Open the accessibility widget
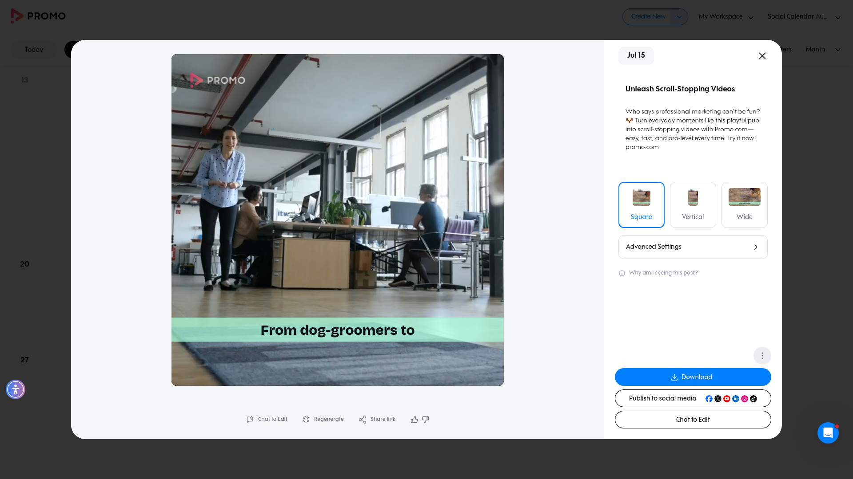Viewport: 853px width, 479px height. tap(16, 389)
